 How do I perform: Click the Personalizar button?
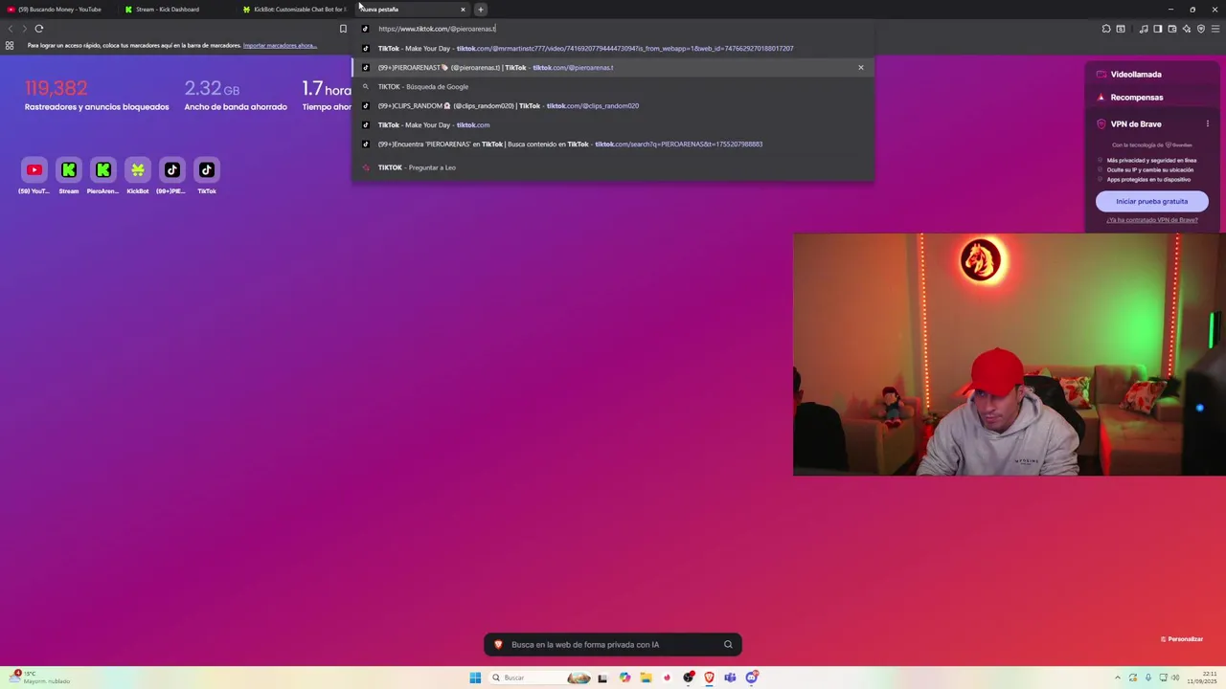tap(1181, 638)
